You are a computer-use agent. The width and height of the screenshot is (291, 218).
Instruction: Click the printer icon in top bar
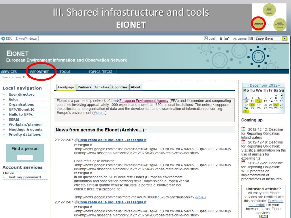pyautogui.click(x=221, y=39)
